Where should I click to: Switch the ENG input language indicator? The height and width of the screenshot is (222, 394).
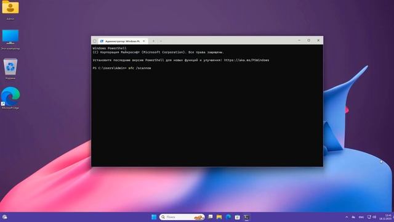tap(361, 217)
